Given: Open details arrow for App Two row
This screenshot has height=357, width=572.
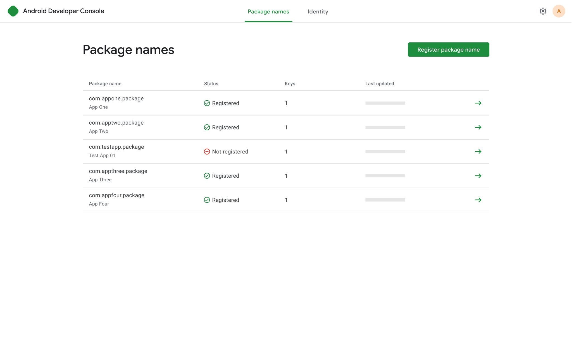Looking at the screenshot, I should (x=478, y=127).
